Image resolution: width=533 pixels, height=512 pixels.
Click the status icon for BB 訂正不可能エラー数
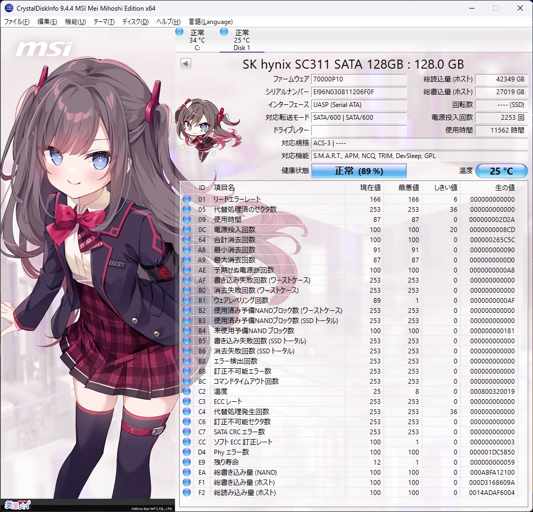[187, 371]
